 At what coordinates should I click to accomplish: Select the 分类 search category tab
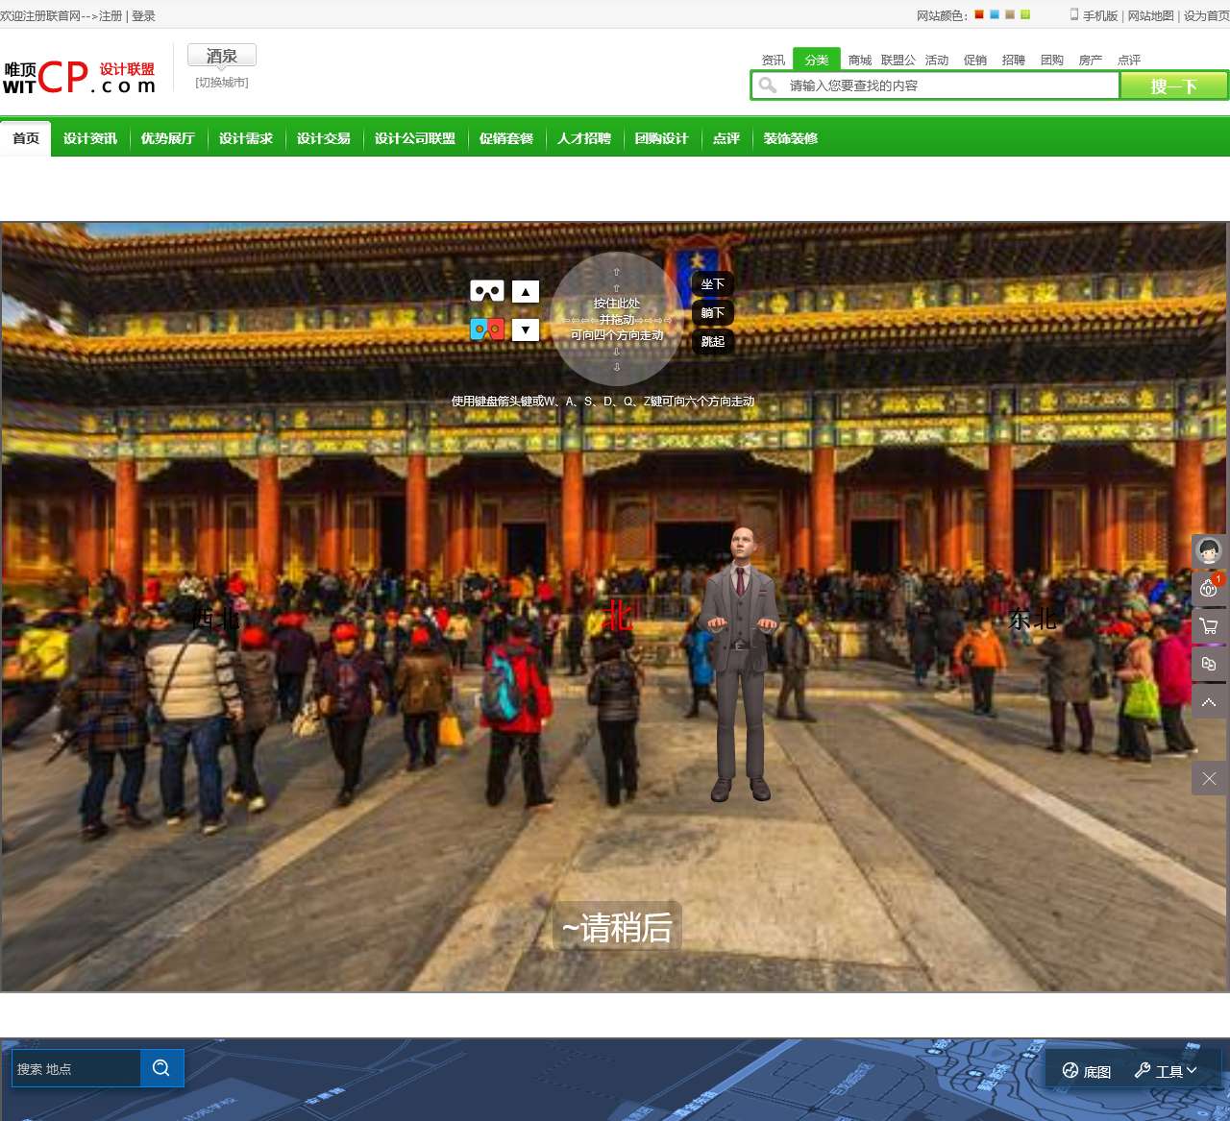pyautogui.click(x=817, y=60)
